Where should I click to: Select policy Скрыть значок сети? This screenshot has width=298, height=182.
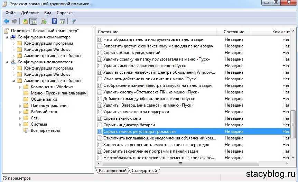pos(122,118)
